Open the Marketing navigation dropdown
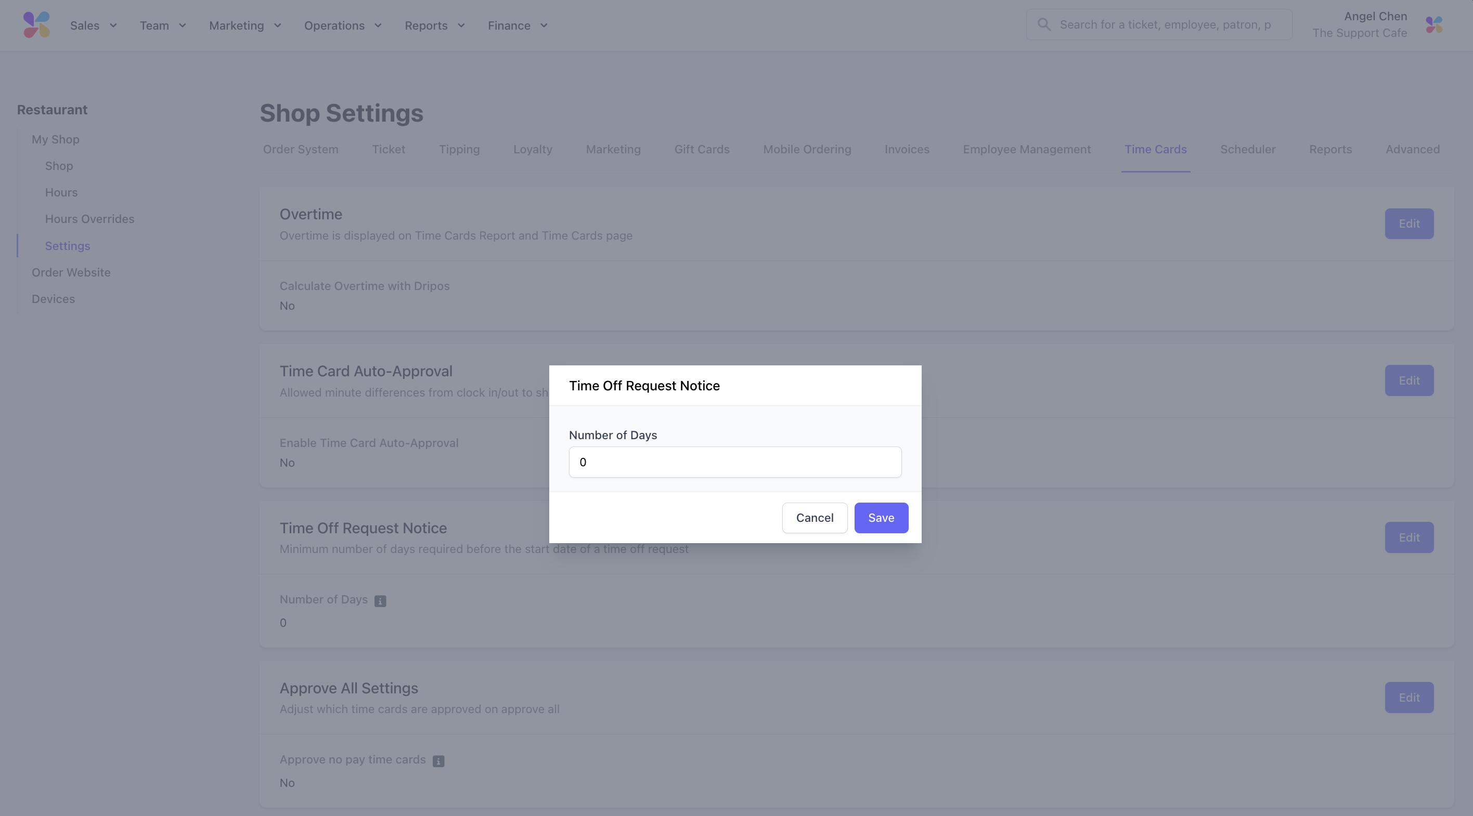 (245, 25)
